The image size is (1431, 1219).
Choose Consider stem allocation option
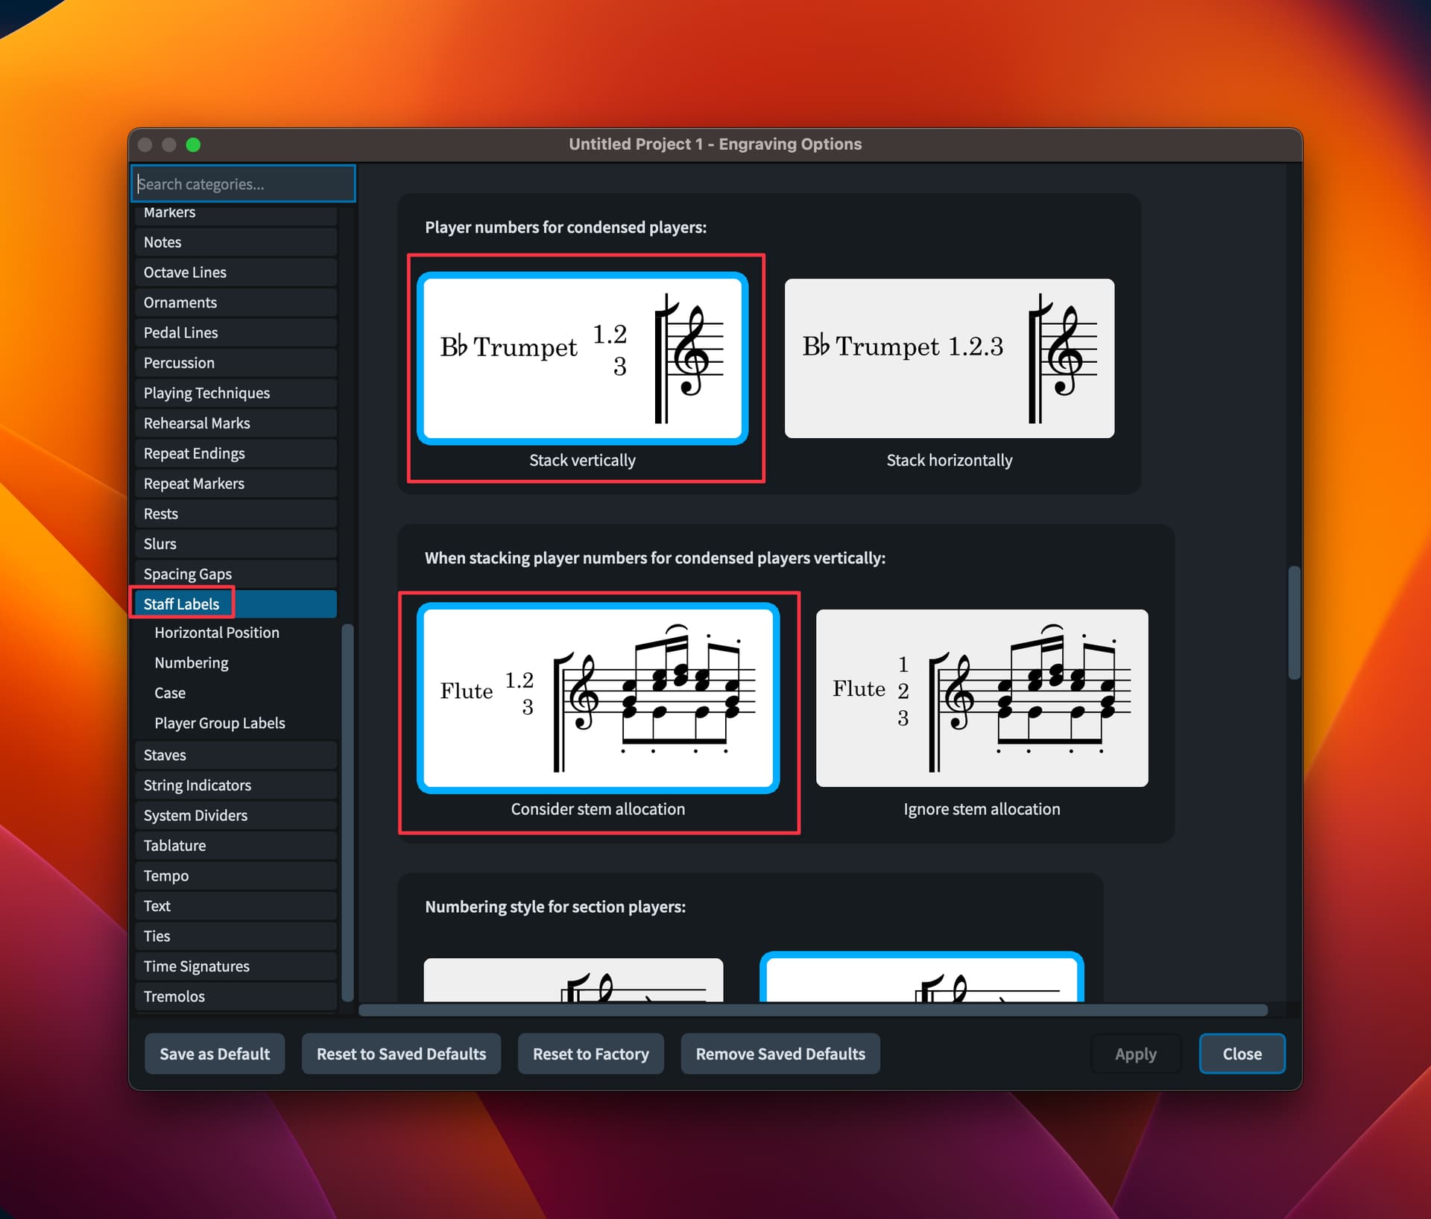coord(598,698)
